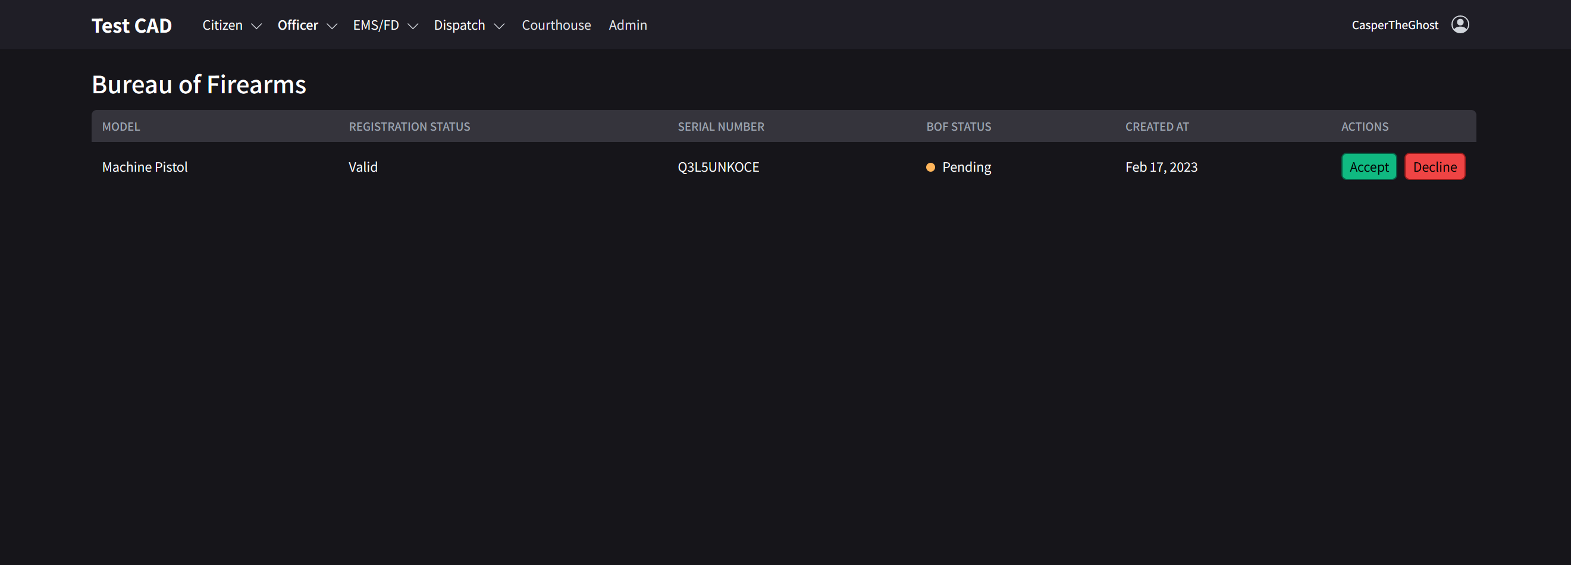
Task: Sort by the Model column header
Action: [121, 127]
